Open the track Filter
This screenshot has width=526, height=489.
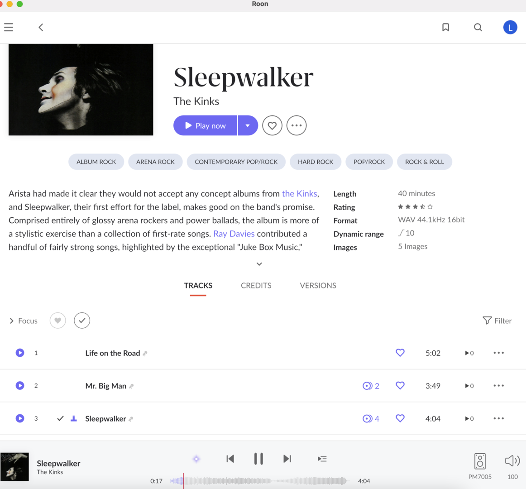point(497,321)
